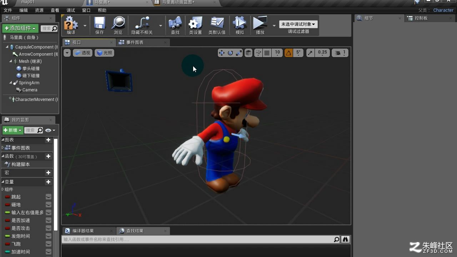This screenshot has width=457, height=257.
Task: Click the search icon in 我的蓝图 panel
Action: 40,130
